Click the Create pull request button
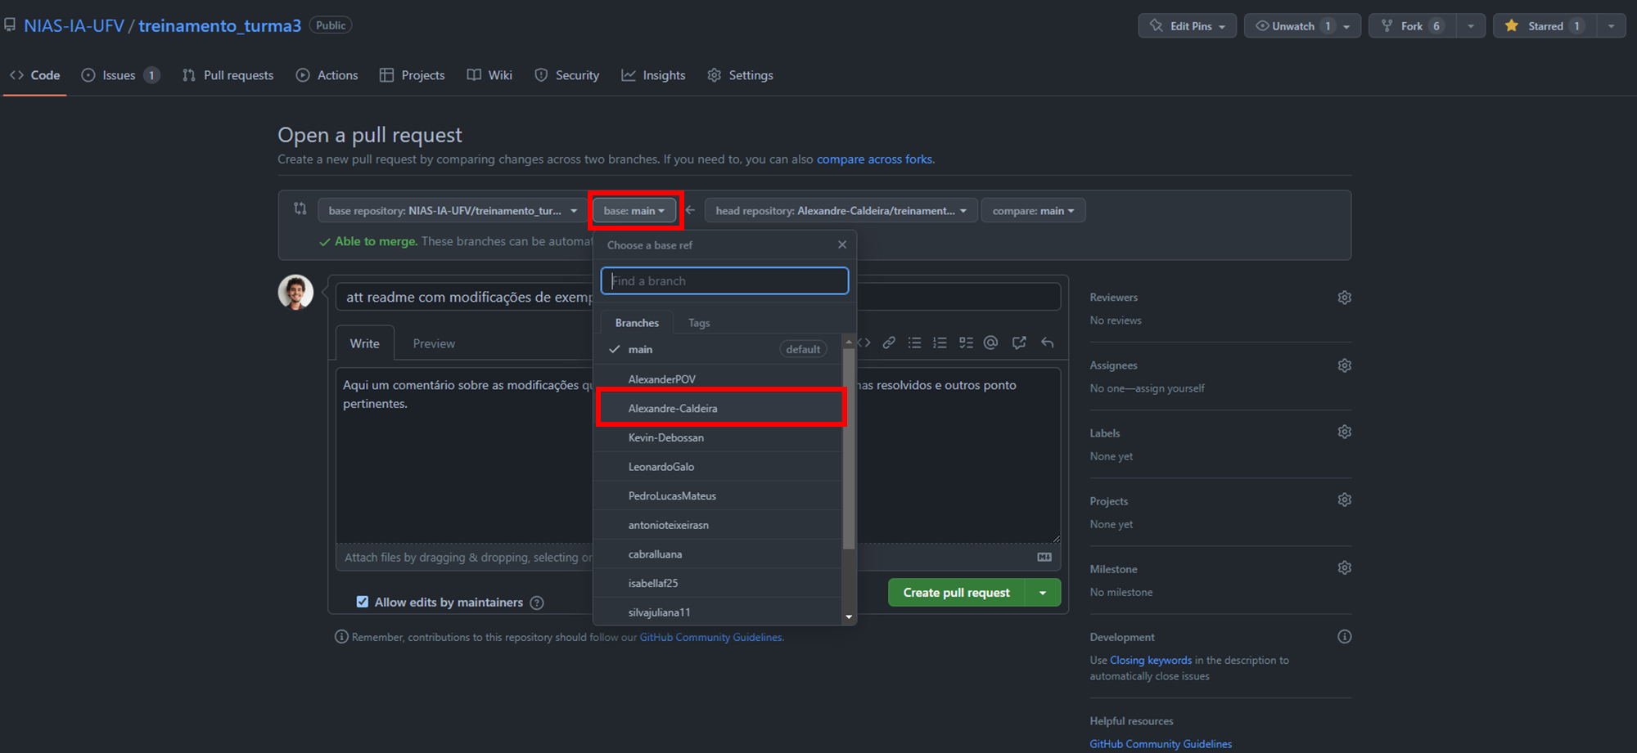The width and height of the screenshot is (1637, 753). coord(956,593)
